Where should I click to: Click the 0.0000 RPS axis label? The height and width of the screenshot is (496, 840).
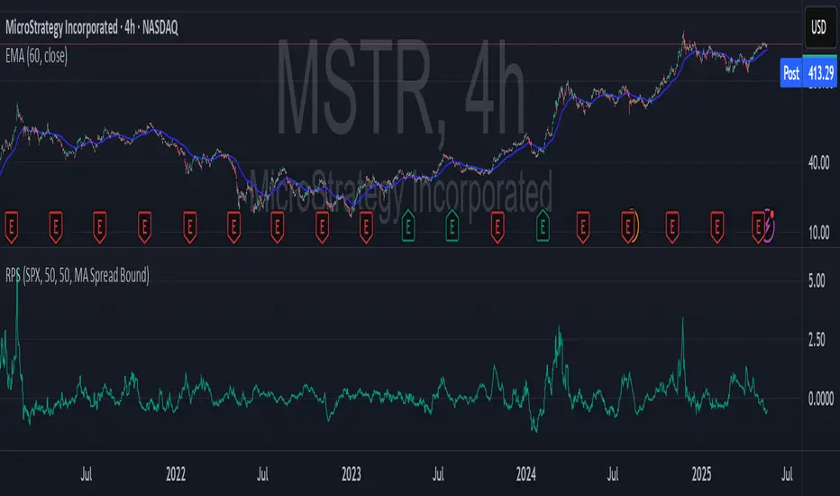click(x=821, y=399)
